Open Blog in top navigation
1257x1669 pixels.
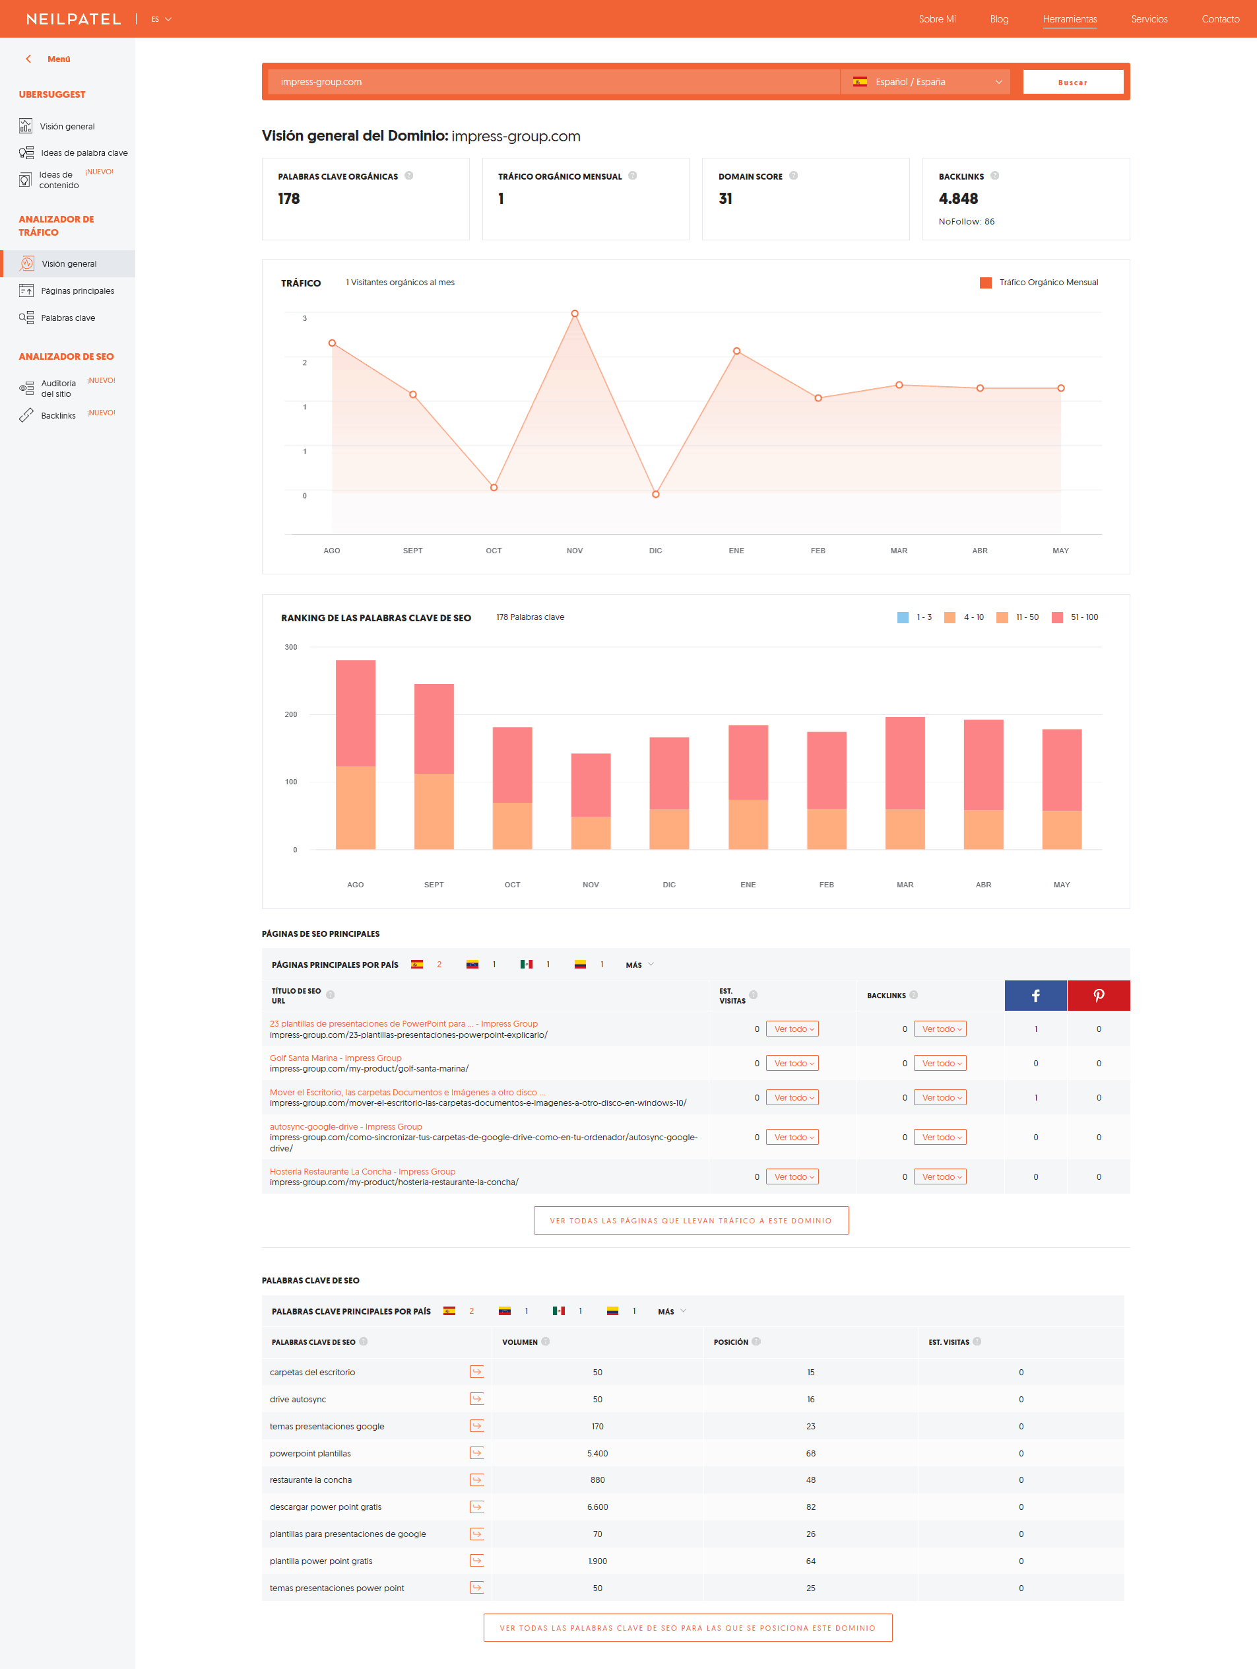[x=998, y=19]
